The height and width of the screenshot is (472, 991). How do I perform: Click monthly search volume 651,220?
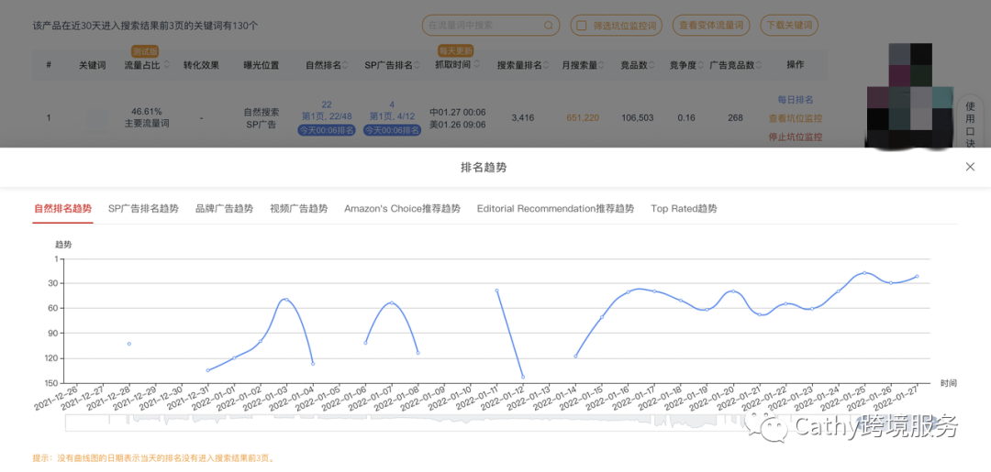coord(583,118)
